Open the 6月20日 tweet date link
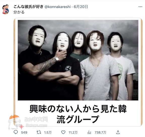145x137 pixels. coord(81,7)
